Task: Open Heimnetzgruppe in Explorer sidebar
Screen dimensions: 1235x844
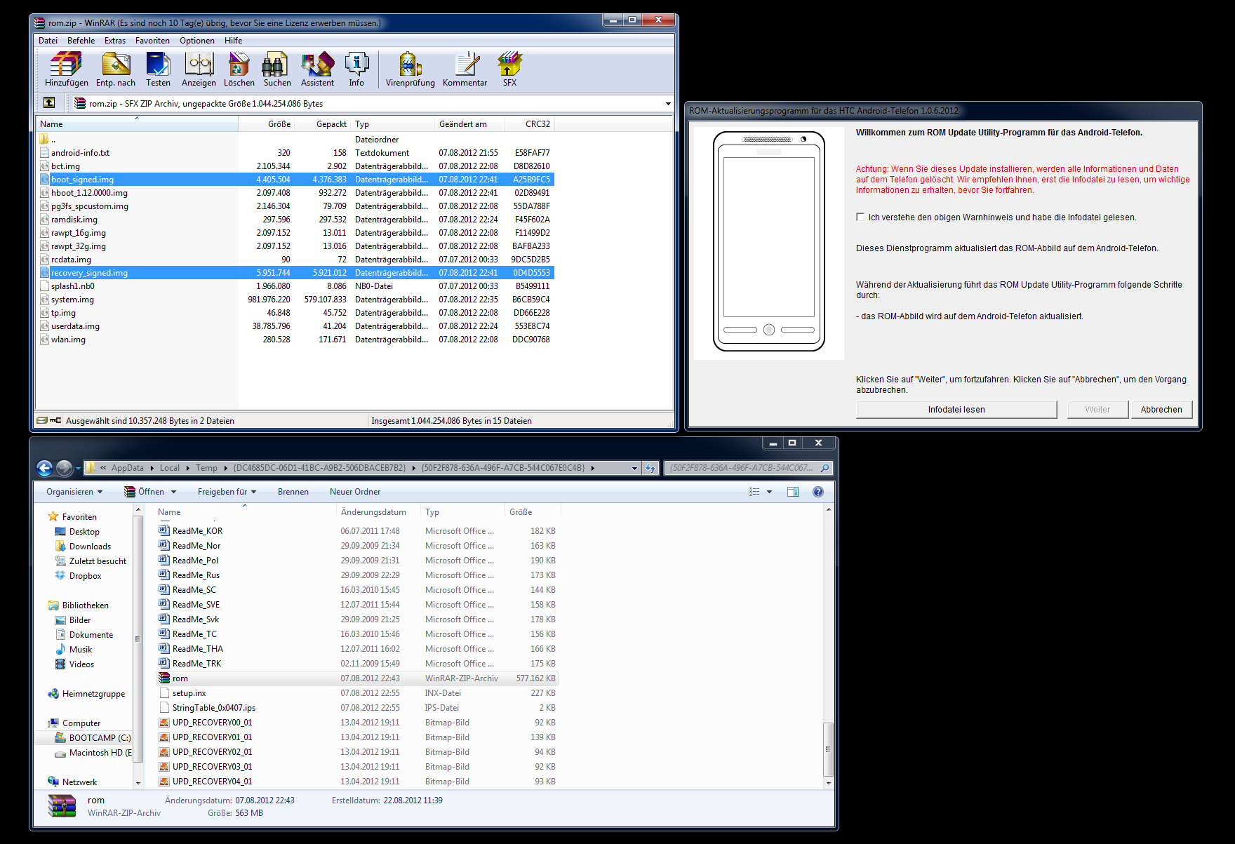Action: coord(86,694)
